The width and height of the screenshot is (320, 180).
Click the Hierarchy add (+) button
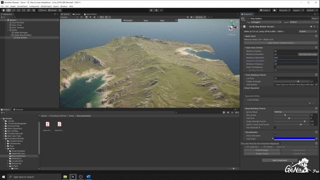click(2, 17)
